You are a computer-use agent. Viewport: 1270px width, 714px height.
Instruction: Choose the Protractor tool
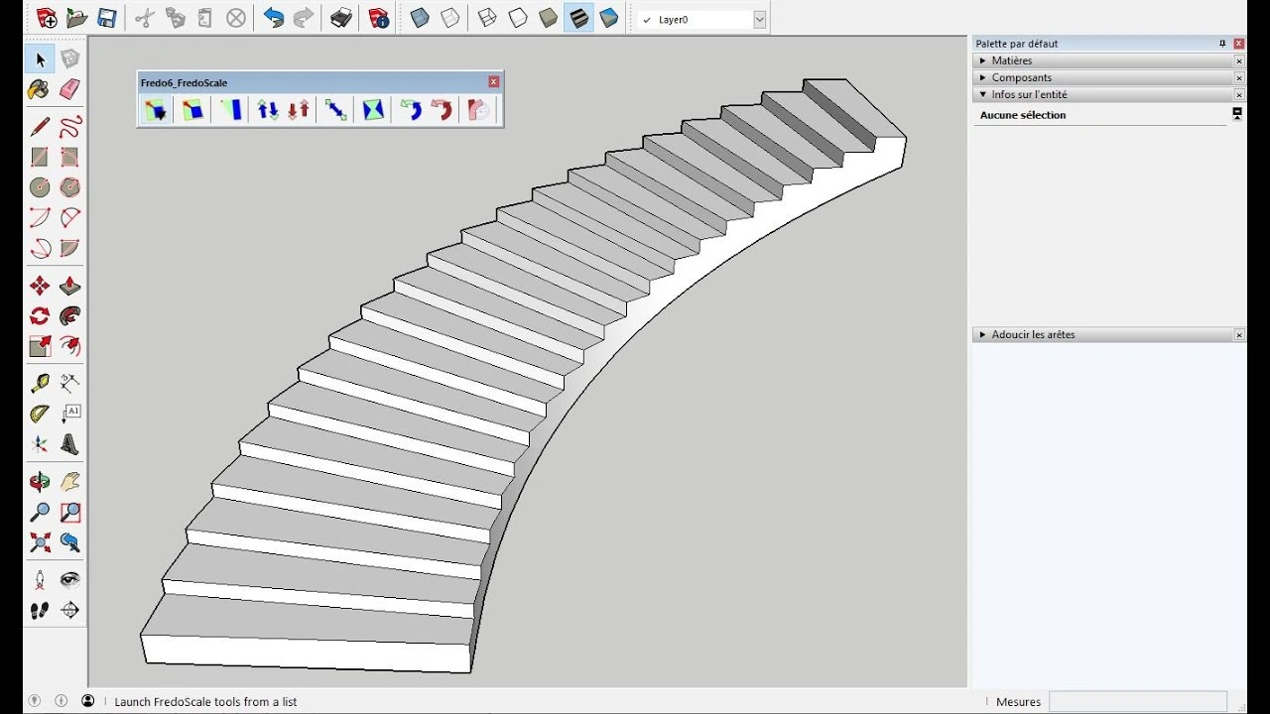(x=40, y=414)
